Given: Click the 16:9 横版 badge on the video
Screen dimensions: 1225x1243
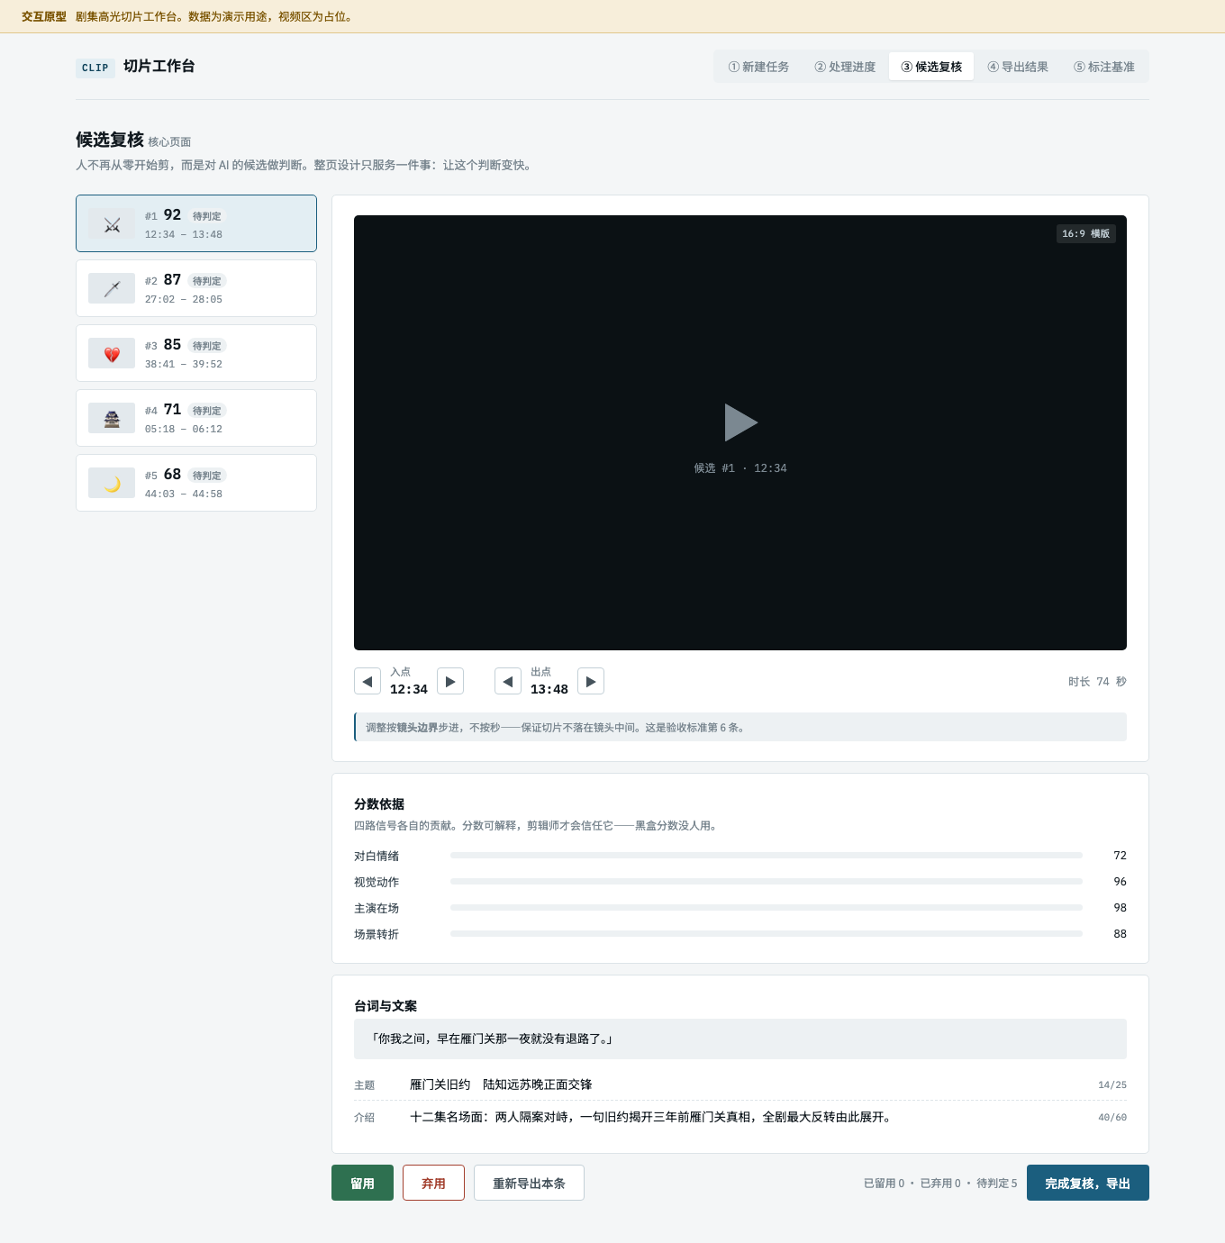Looking at the screenshot, I should pyautogui.click(x=1086, y=233).
